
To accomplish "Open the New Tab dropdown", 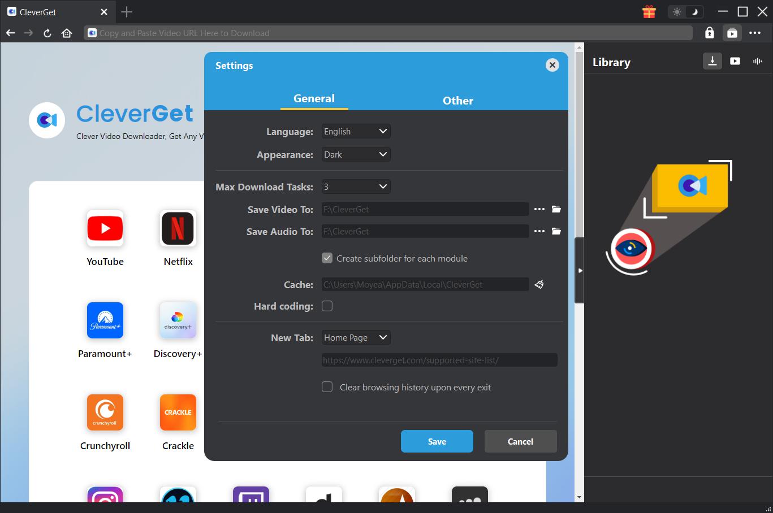I will (x=356, y=337).
